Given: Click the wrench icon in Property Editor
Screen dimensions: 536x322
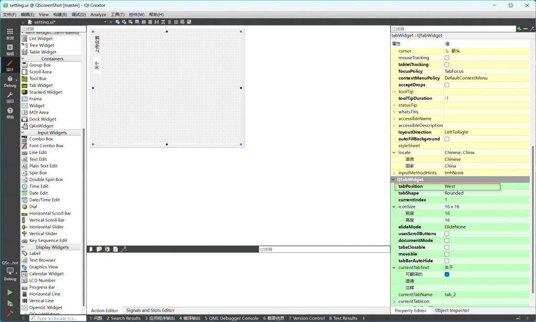Looking at the screenshot, I should click(531, 29).
